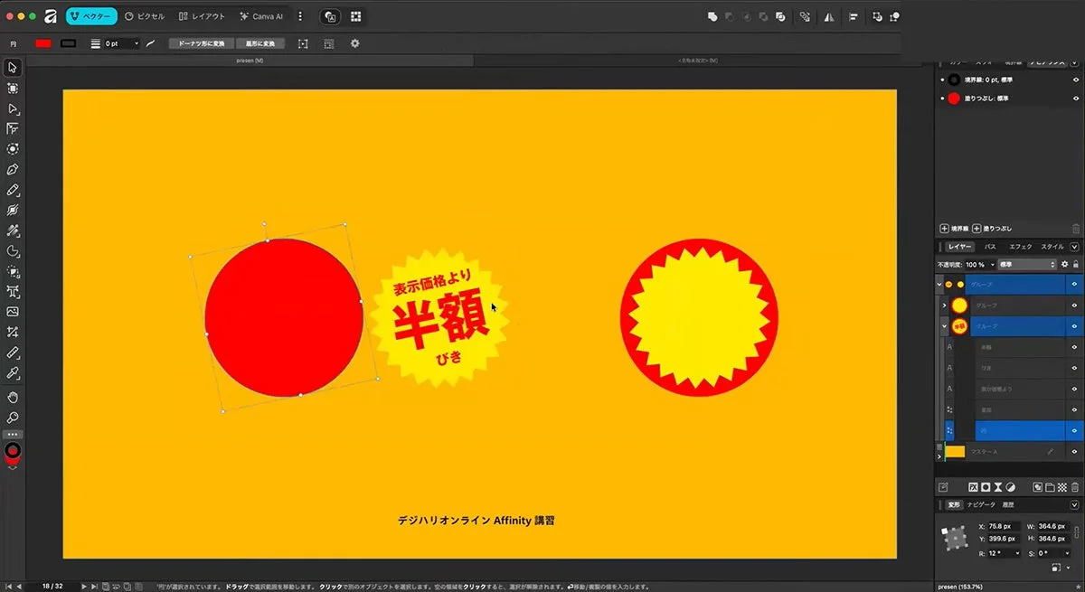This screenshot has width=1085, height=592.
Task: Select the Pencil tool
Action: [x=12, y=192]
